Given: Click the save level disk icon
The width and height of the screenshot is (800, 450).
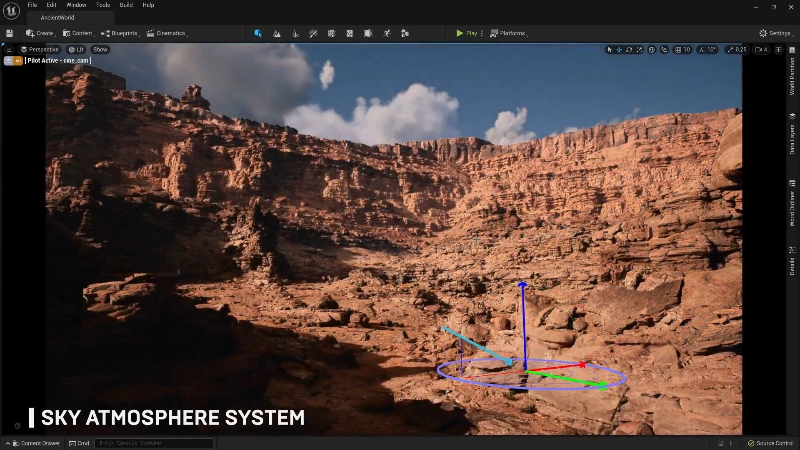Looking at the screenshot, I should click(10, 33).
